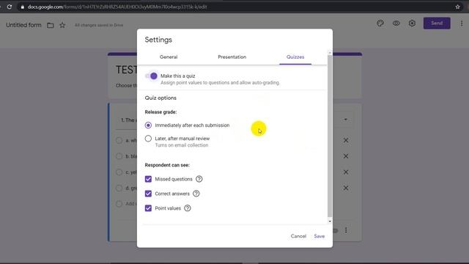Select Immediately after each submission

tap(148, 125)
